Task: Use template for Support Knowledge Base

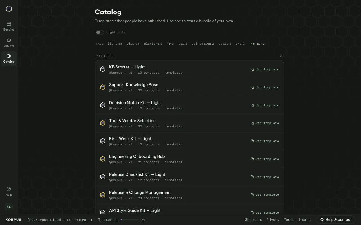Action: (x=265, y=87)
